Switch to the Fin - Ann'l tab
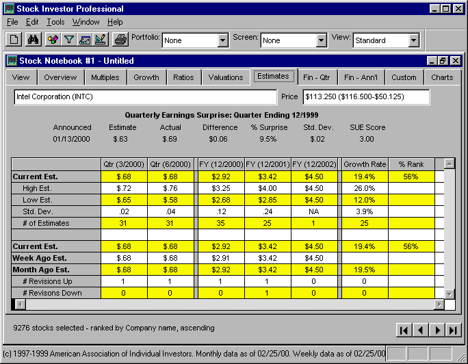Screen dimensions: 468x364 361,77
